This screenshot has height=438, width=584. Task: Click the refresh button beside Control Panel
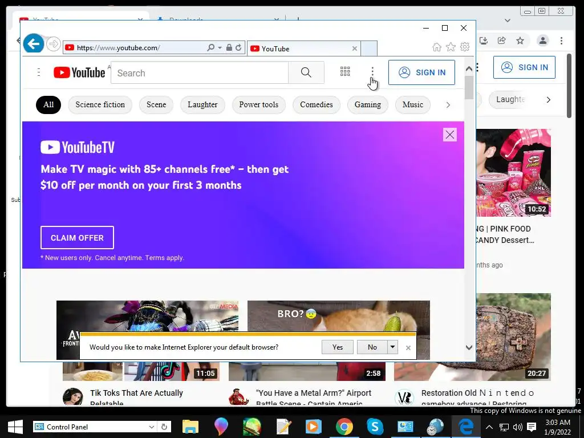(x=164, y=427)
